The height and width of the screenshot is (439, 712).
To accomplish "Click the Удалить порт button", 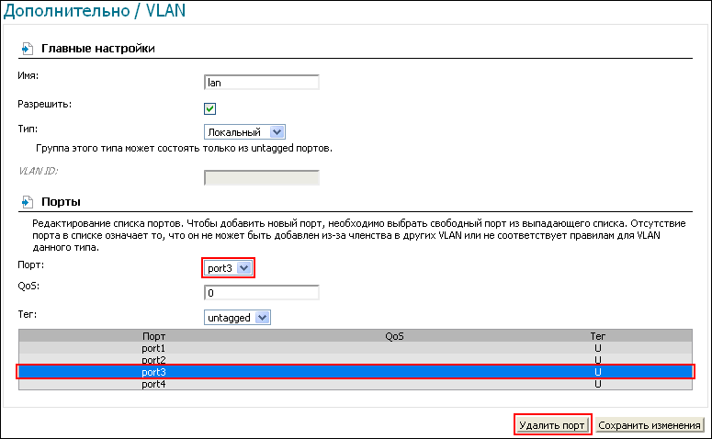I will [552, 425].
